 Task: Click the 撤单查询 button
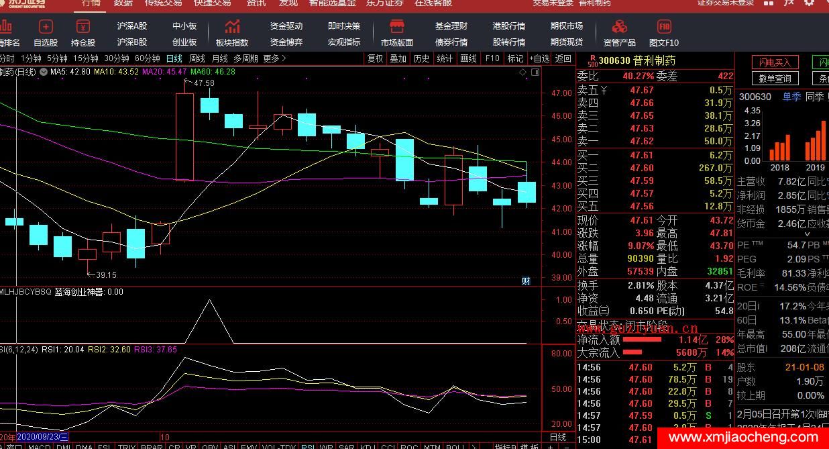pyautogui.click(x=775, y=79)
